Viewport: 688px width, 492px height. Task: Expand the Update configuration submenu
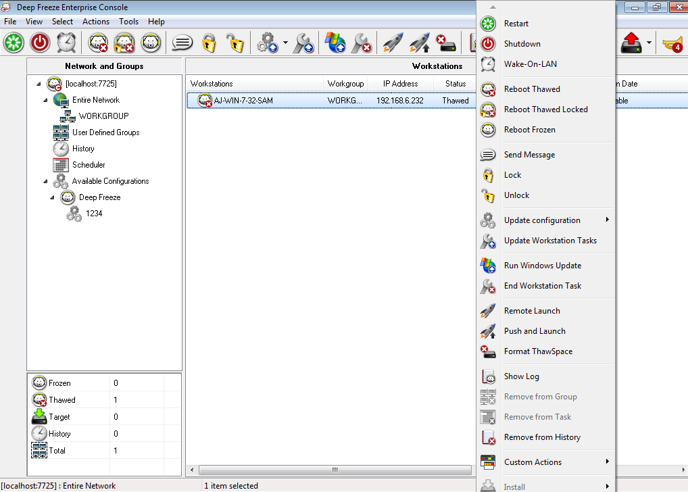(x=541, y=220)
